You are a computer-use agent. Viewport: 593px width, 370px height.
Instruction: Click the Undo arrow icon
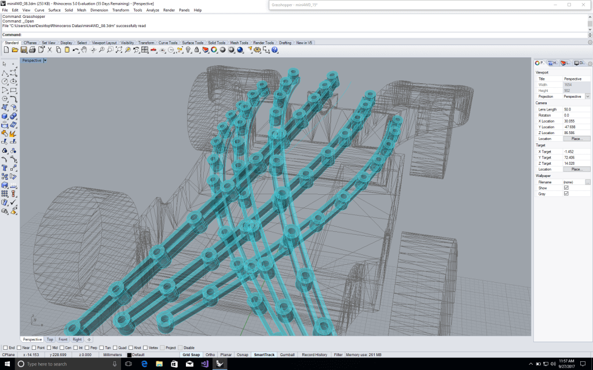(x=76, y=50)
